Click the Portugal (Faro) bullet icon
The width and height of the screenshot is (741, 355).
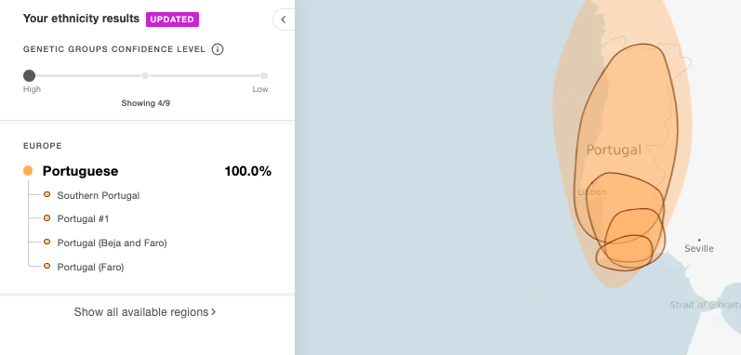click(46, 266)
